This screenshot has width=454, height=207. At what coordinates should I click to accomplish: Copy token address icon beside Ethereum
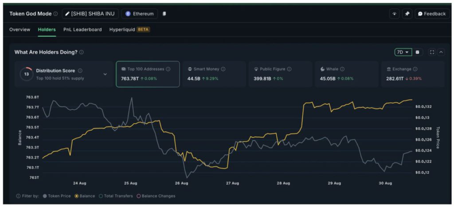pyautogui.click(x=164, y=14)
